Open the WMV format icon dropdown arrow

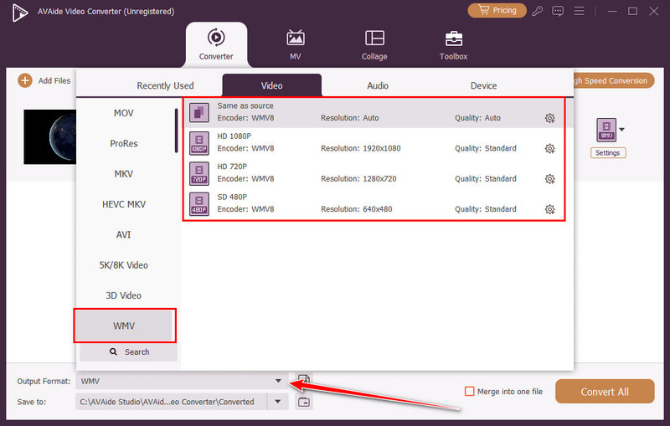point(621,130)
